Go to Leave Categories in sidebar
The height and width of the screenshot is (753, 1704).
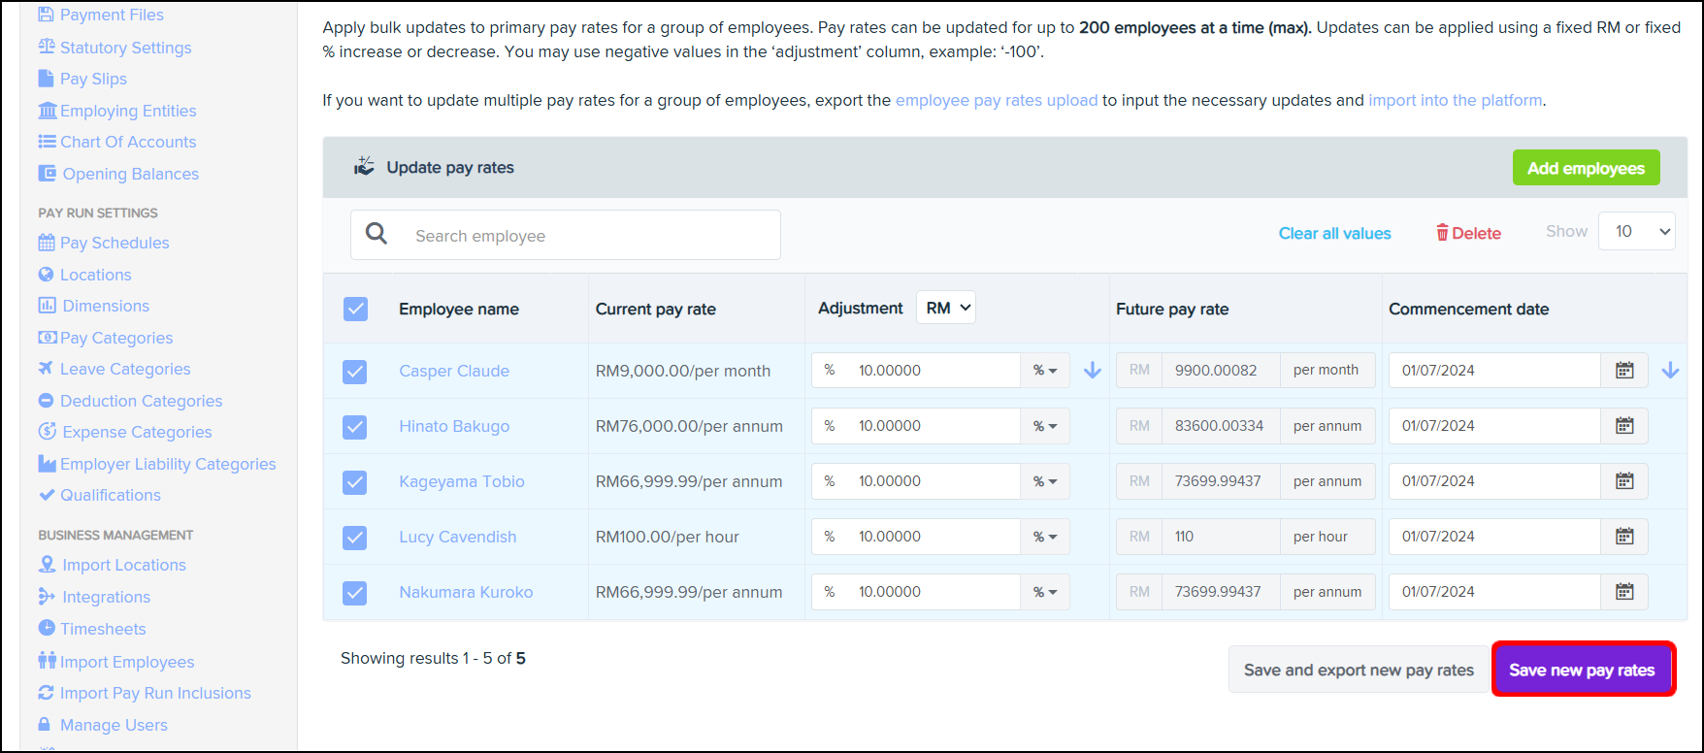[x=124, y=369]
